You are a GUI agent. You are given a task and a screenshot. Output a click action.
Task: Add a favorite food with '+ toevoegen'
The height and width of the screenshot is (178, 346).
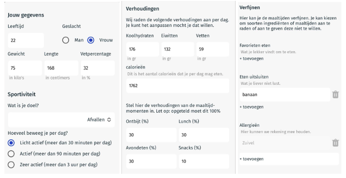tap(252, 59)
